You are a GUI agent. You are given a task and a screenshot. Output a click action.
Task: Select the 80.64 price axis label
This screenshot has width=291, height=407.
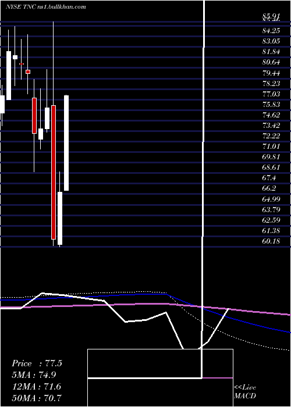tap(271, 62)
